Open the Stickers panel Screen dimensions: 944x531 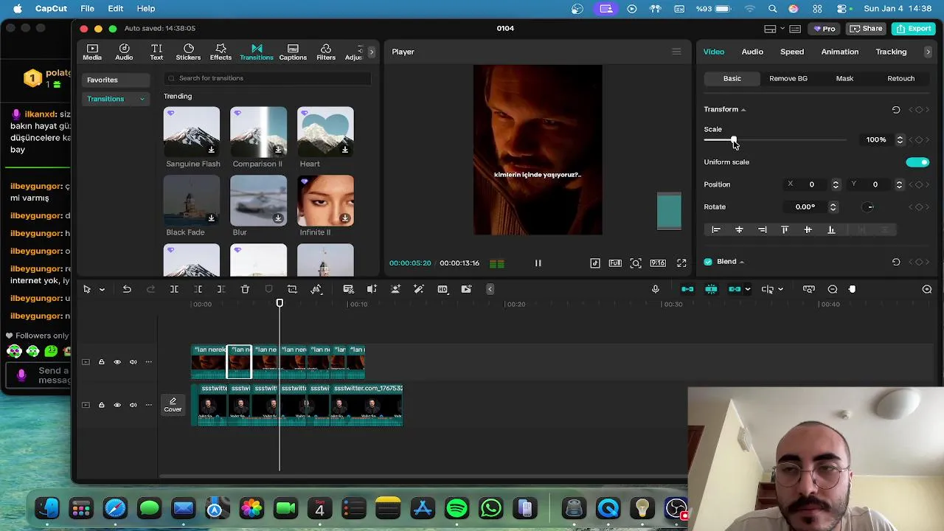(188, 52)
